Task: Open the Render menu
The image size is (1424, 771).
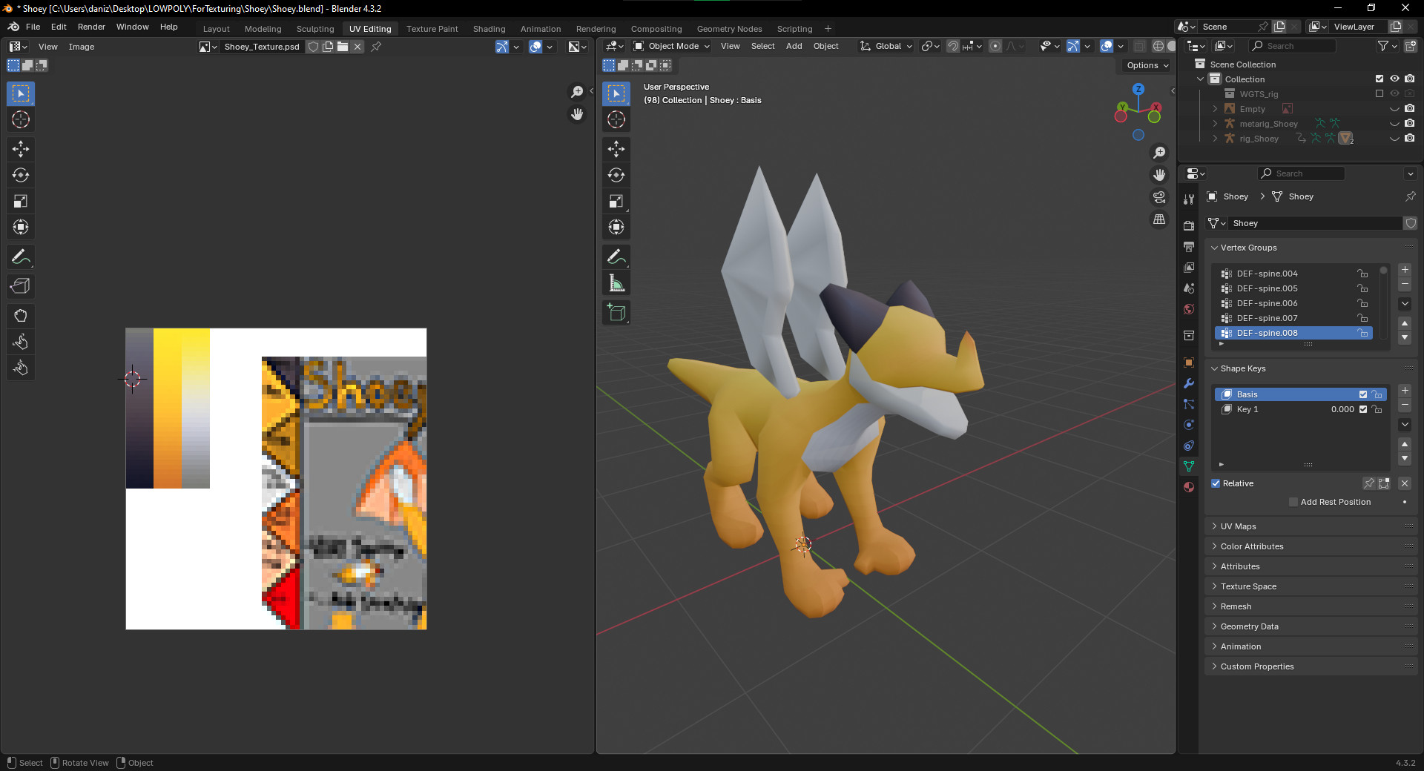Action: tap(91, 27)
